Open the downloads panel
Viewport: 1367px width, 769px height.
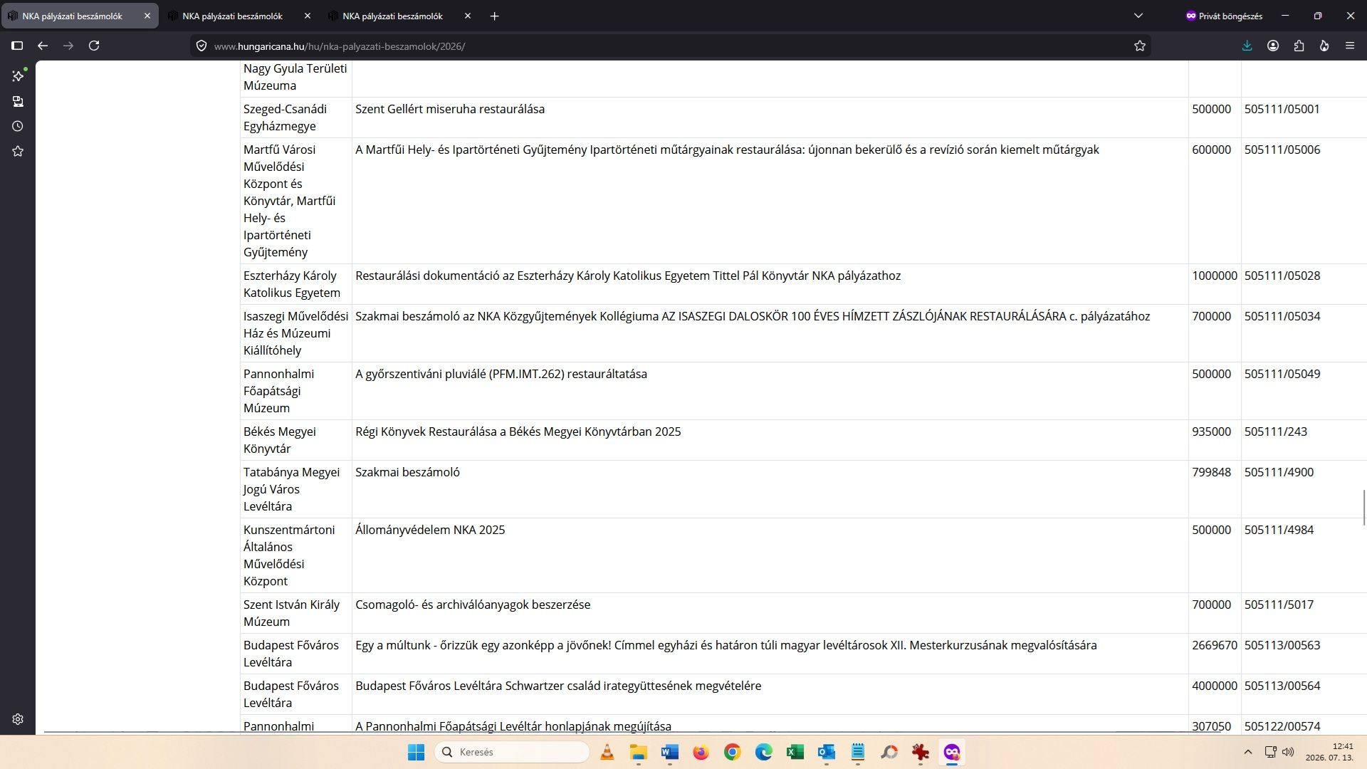click(x=1247, y=46)
